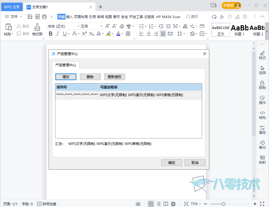The width and height of the screenshot is (269, 207).
Task: Switch to web layout globe icon
Action: click(x=173, y=204)
